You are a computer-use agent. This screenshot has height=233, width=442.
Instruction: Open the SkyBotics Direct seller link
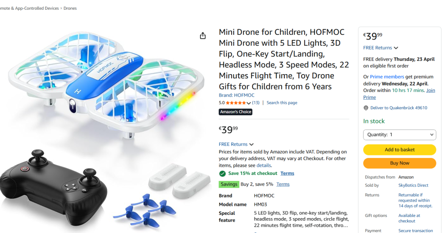pos(413,185)
